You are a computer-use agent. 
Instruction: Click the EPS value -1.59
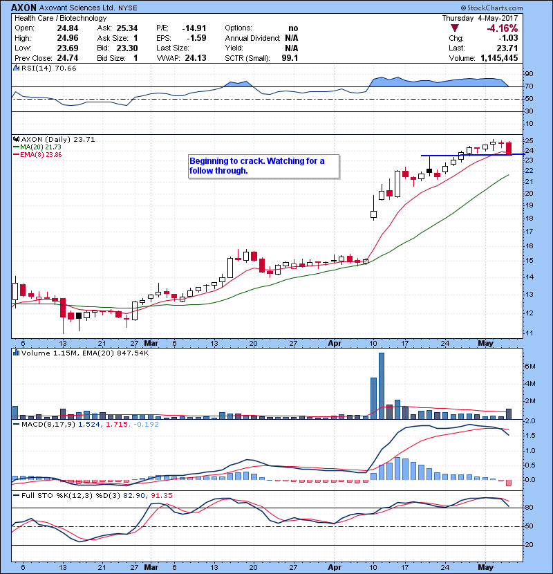coord(196,38)
